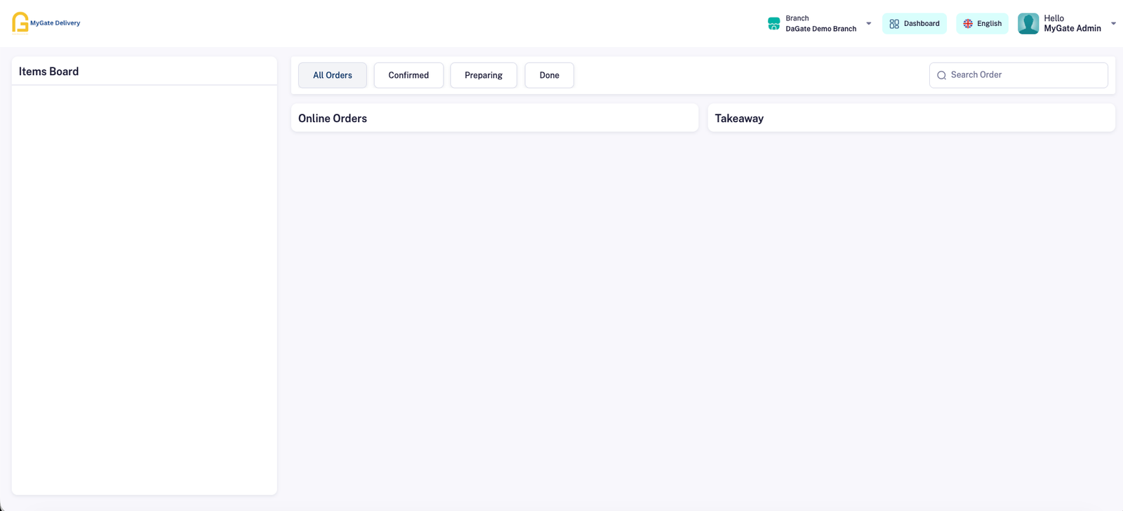Expand the Branch selector dropdown arrow
Screen dimensions: 1123x511
(x=869, y=24)
